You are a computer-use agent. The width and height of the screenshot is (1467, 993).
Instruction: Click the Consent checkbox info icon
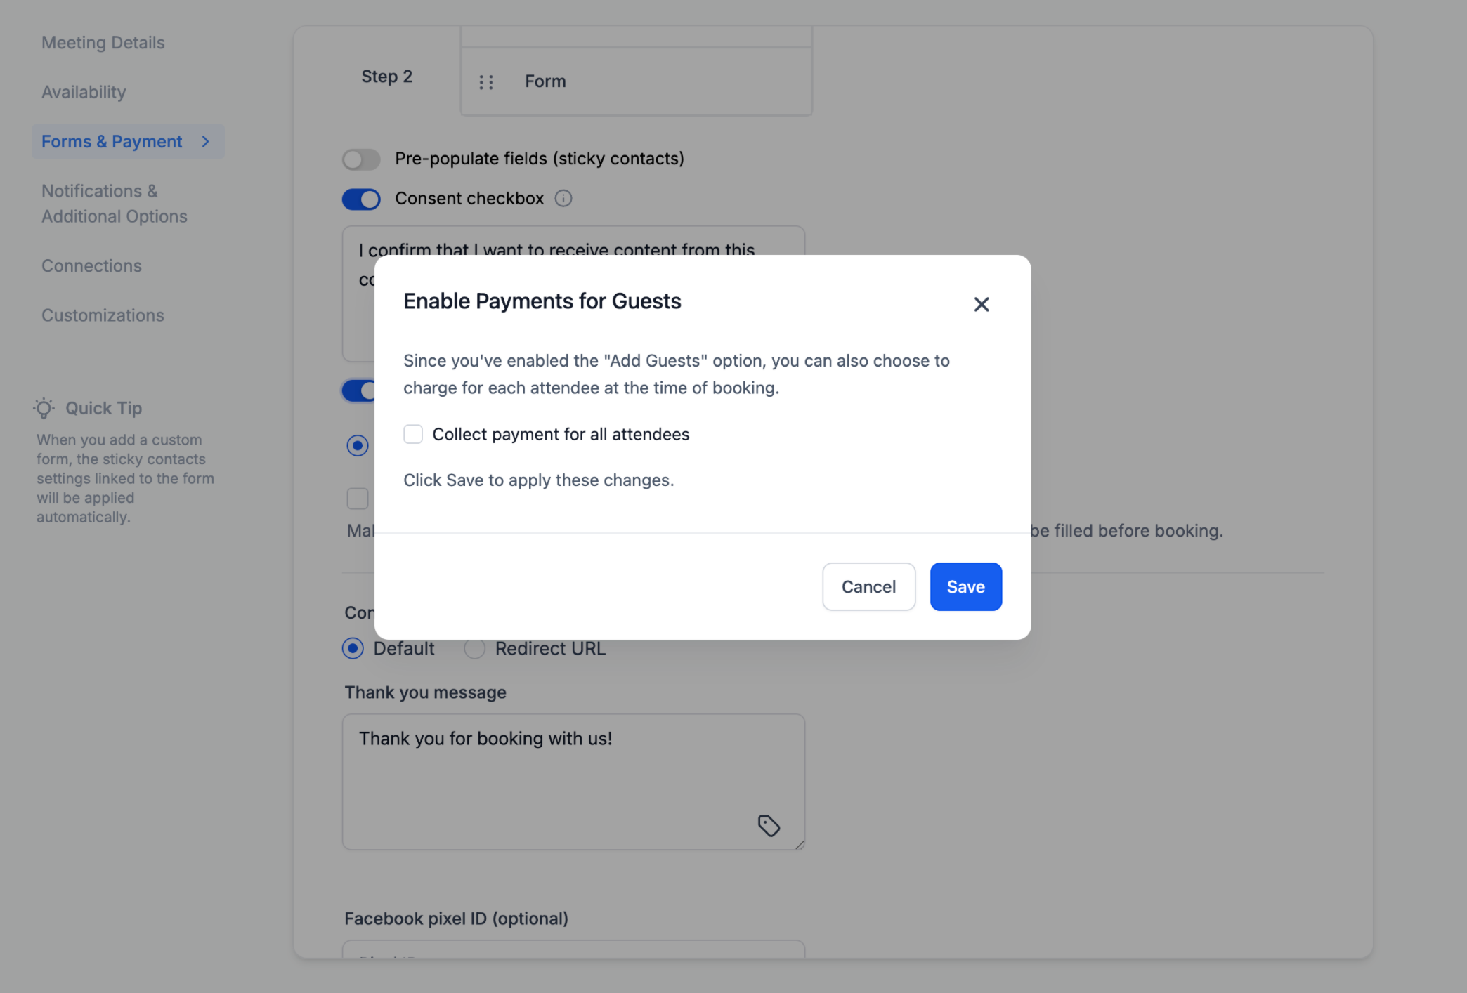(563, 199)
